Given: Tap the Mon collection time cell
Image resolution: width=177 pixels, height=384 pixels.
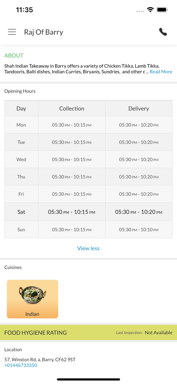Looking at the screenshot, I should point(72,125).
